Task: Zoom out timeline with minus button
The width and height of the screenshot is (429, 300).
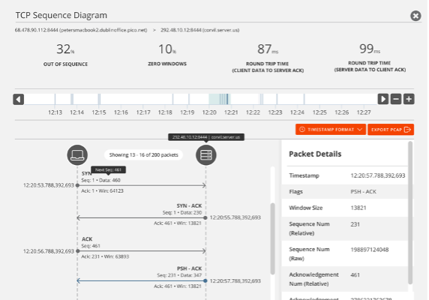Action: (396, 99)
